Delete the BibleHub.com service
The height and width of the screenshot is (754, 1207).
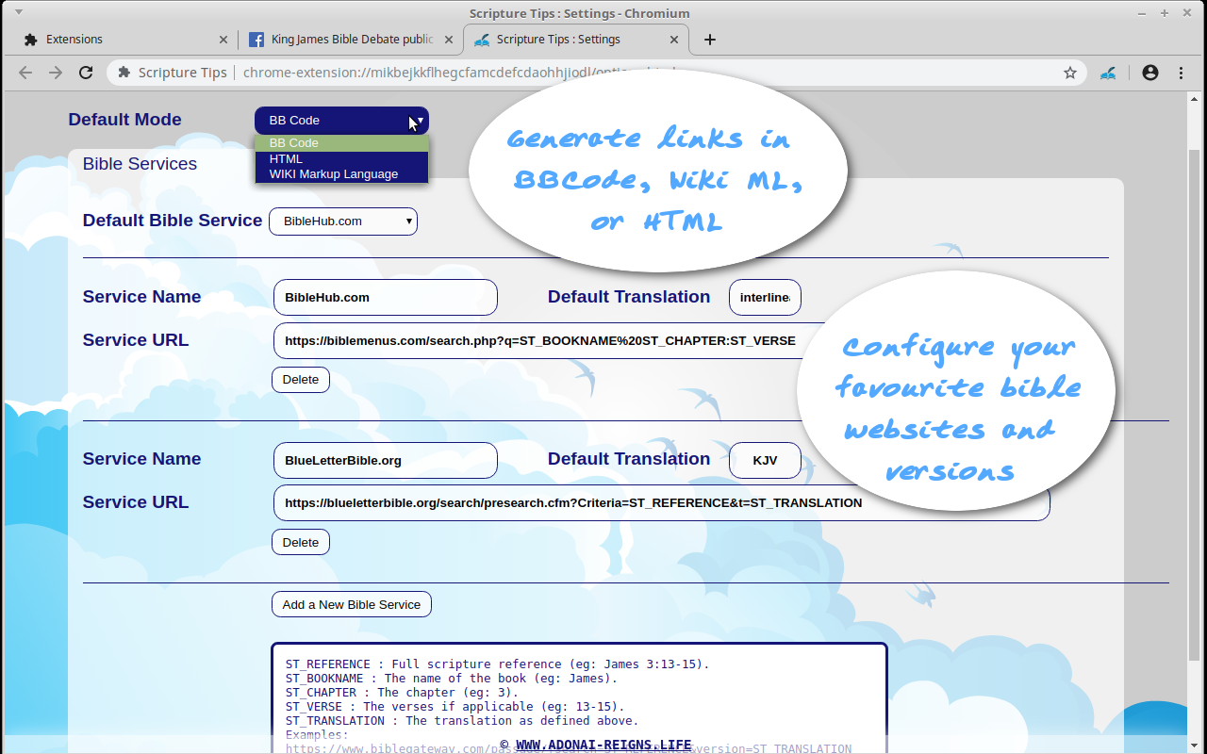(301, 380)
